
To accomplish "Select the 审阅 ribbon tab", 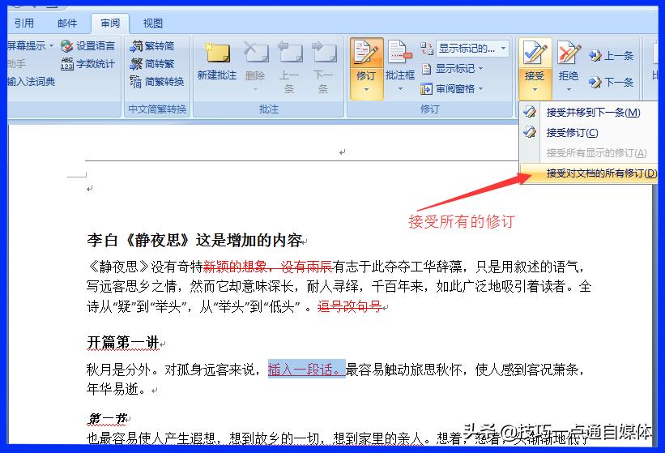I will (x=110, y=23).
